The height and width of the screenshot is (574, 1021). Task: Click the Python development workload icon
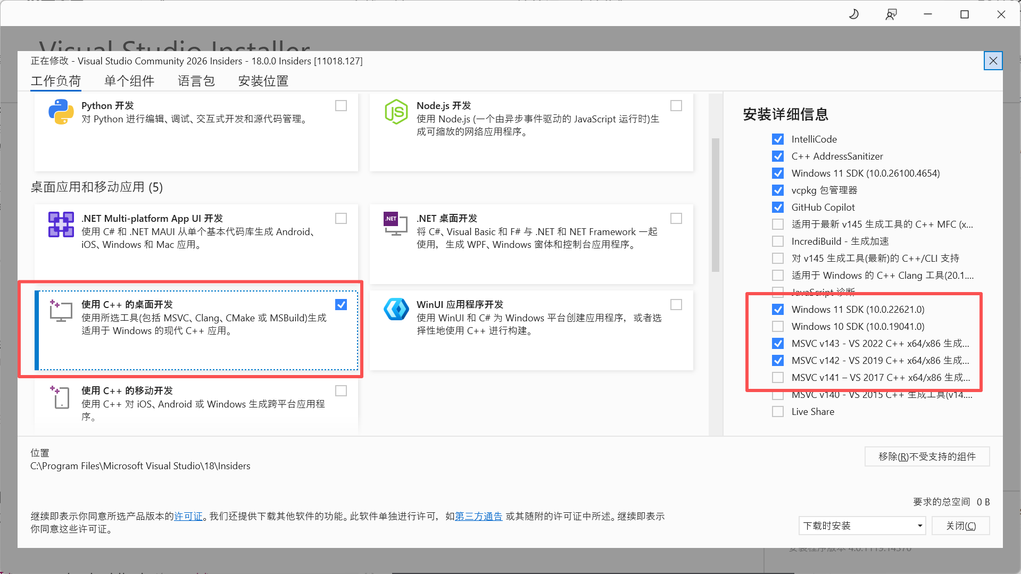61,112
